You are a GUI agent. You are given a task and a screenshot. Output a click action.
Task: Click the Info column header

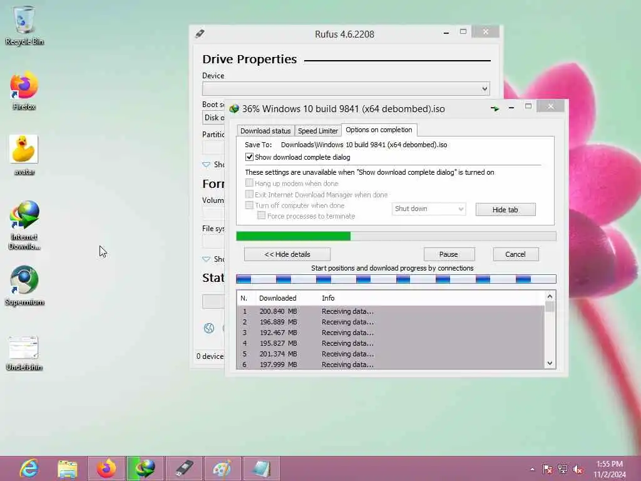(328, 298)
